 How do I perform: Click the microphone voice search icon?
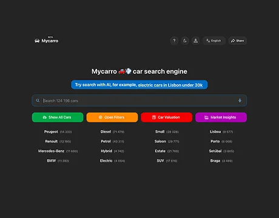coord(240,101)
